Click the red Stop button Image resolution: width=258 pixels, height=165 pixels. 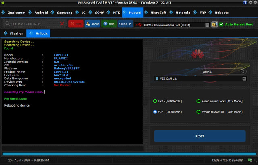76,24
